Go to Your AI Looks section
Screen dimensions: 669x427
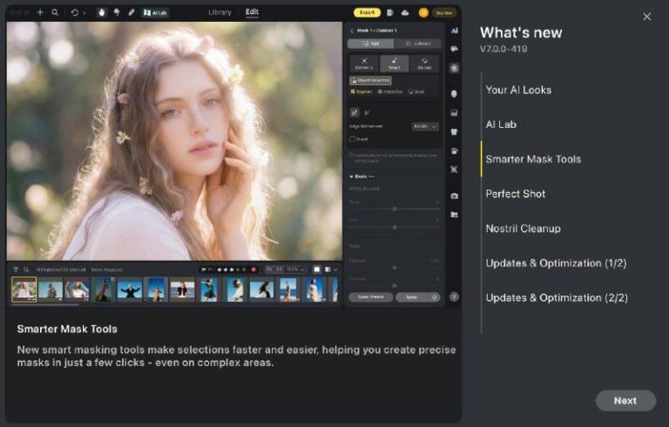point(518,90)
